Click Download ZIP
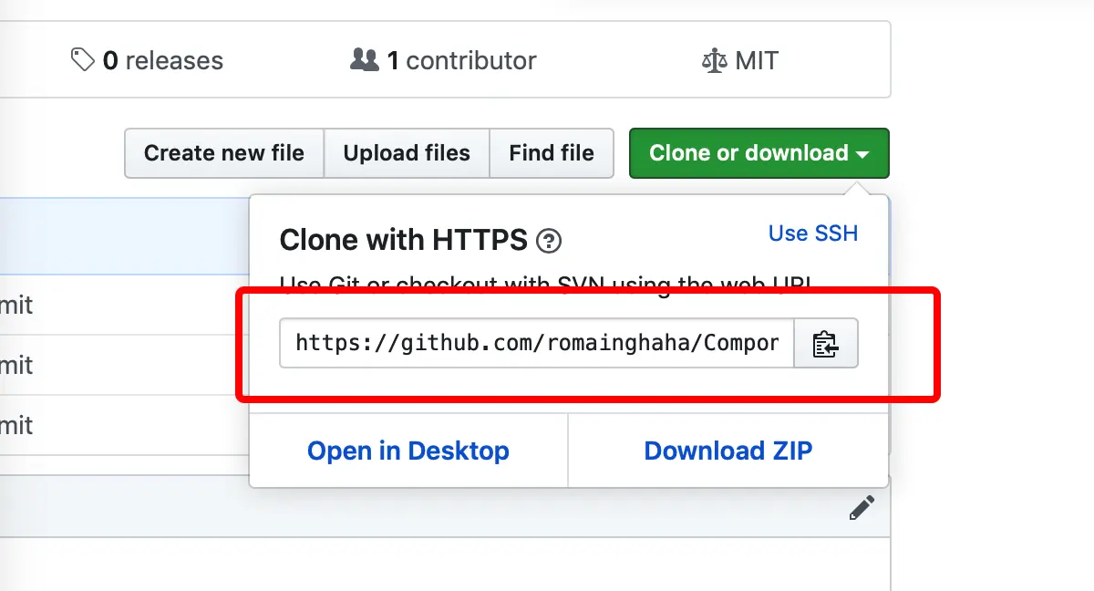 click(x=728, y=451)
